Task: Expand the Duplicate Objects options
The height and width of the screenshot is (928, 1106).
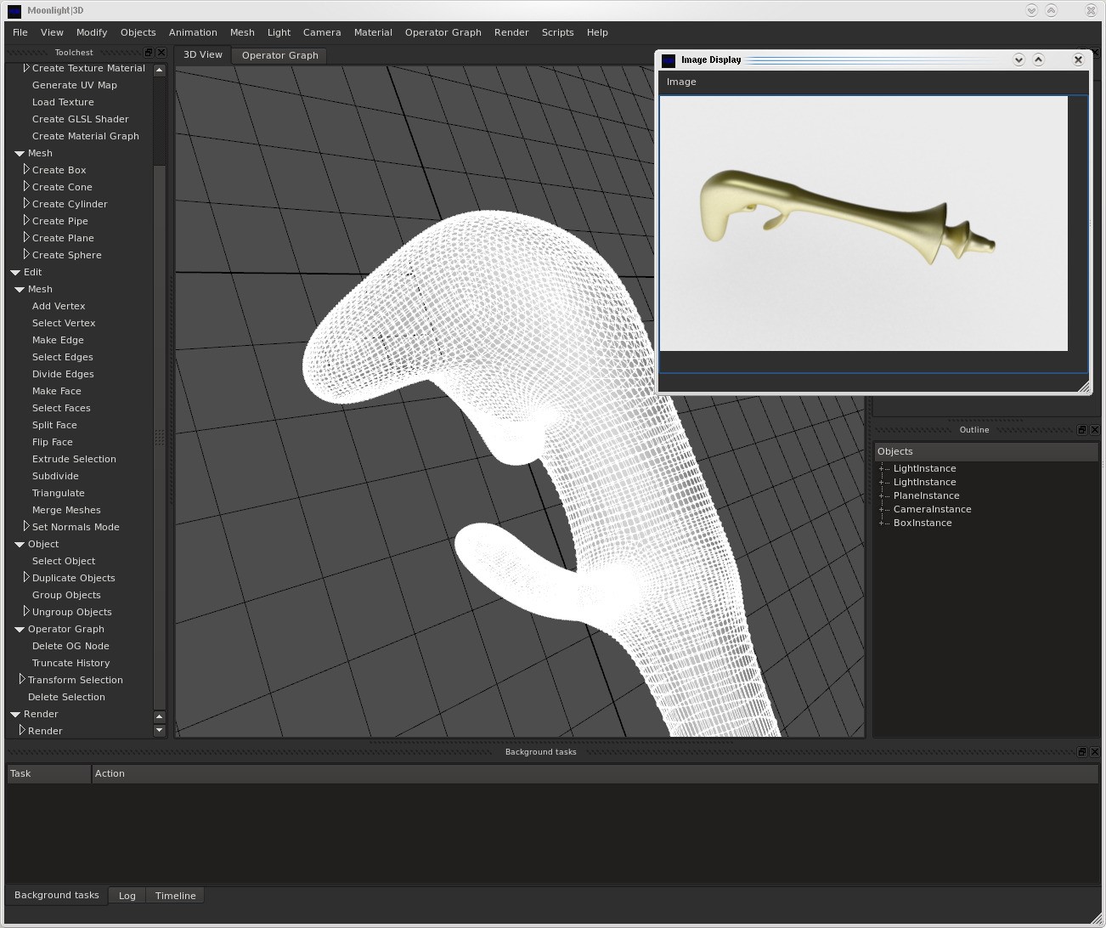Action: click(25, 578)
